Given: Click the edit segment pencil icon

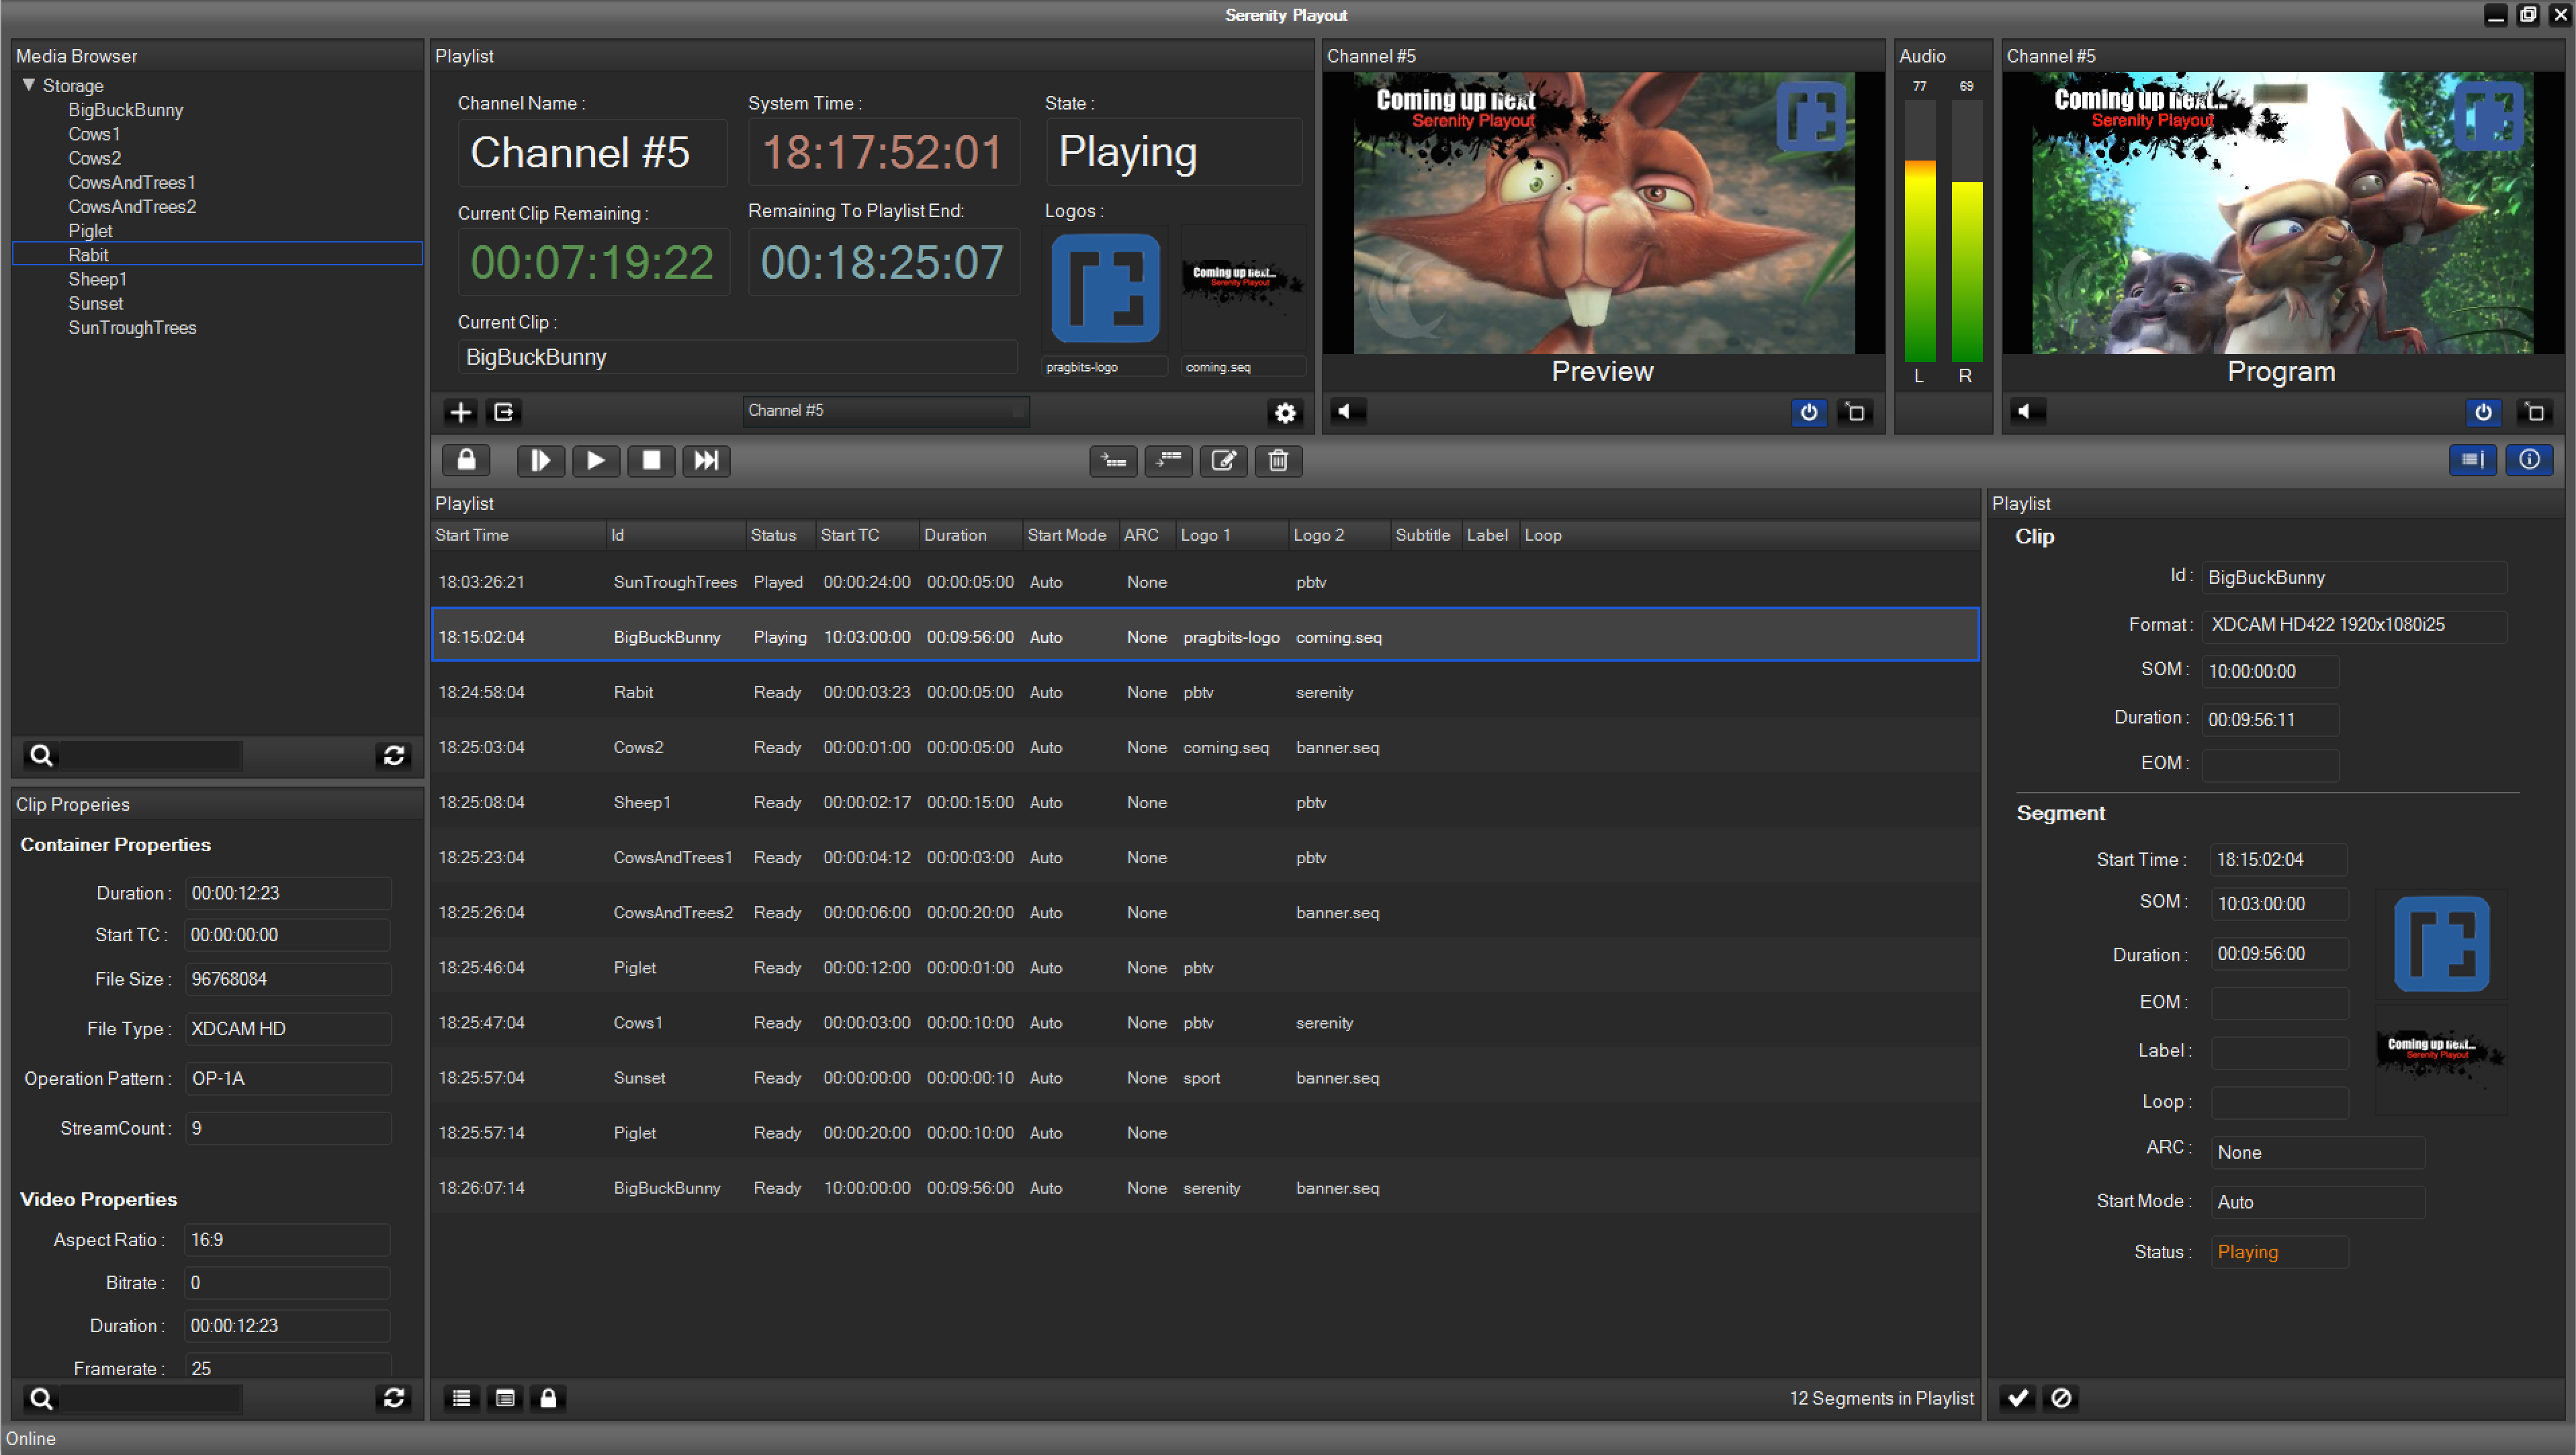Looking at the screenshot, I should [x=1224, y=460].
